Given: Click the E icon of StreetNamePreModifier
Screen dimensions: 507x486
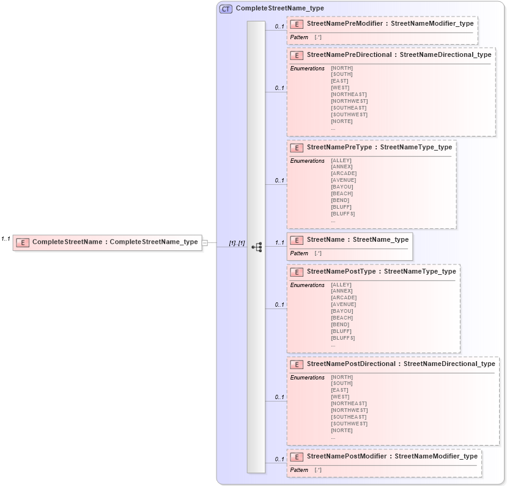Looking at the screenshot, I should click(296, 25).
